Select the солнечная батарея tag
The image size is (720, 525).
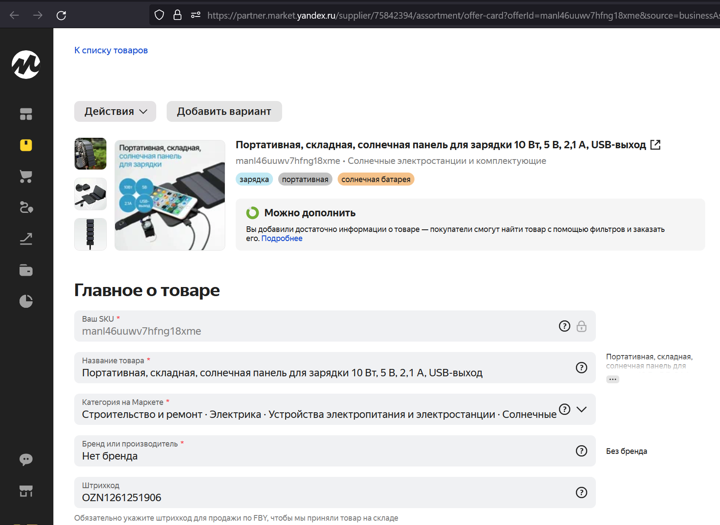tap(375, 179)
